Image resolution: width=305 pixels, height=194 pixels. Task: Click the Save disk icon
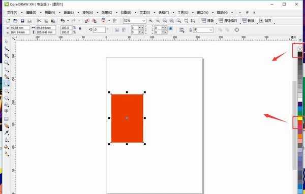22,21
